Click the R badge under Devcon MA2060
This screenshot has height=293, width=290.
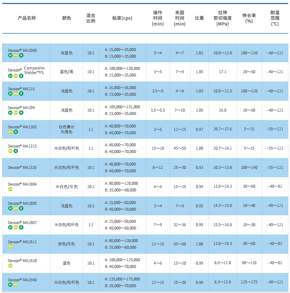pyautogui.click(x=21, y=55)
